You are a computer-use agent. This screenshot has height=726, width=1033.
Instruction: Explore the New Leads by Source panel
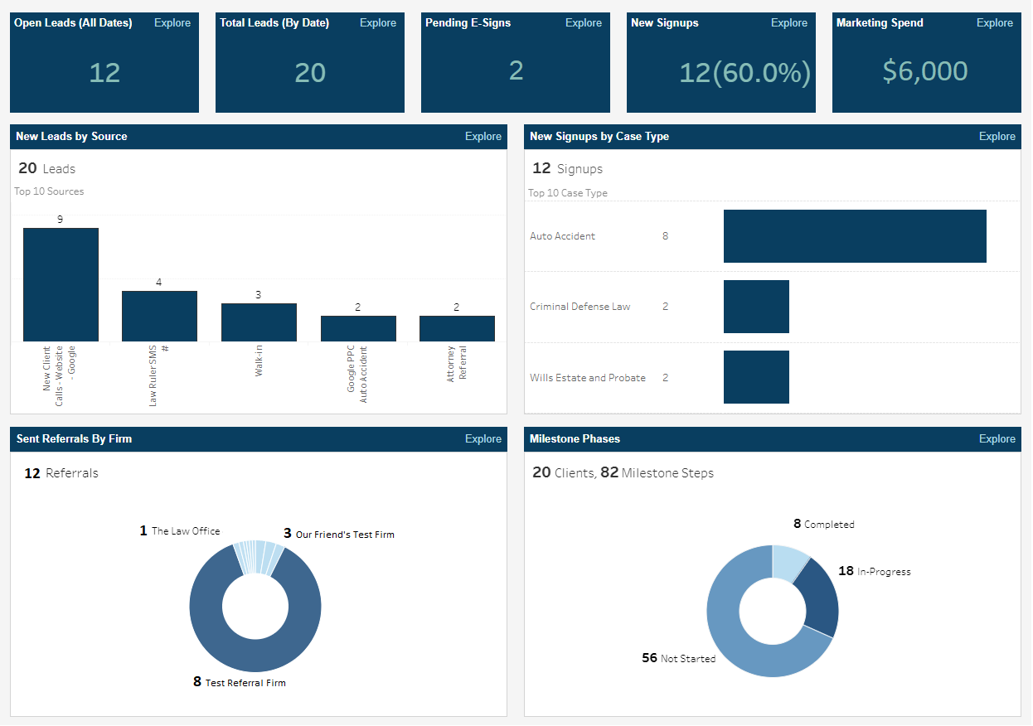click(483, 136)
